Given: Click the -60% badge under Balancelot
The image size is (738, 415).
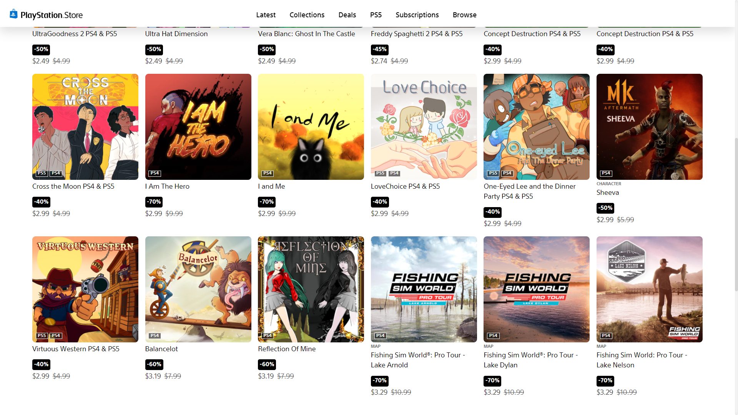Looking at the screenshot, I should [x=154, y=364].
